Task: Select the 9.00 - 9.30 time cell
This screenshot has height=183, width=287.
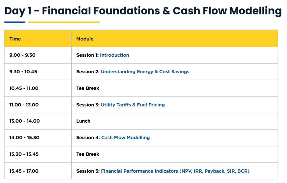Action: click(x=22, y=55)
